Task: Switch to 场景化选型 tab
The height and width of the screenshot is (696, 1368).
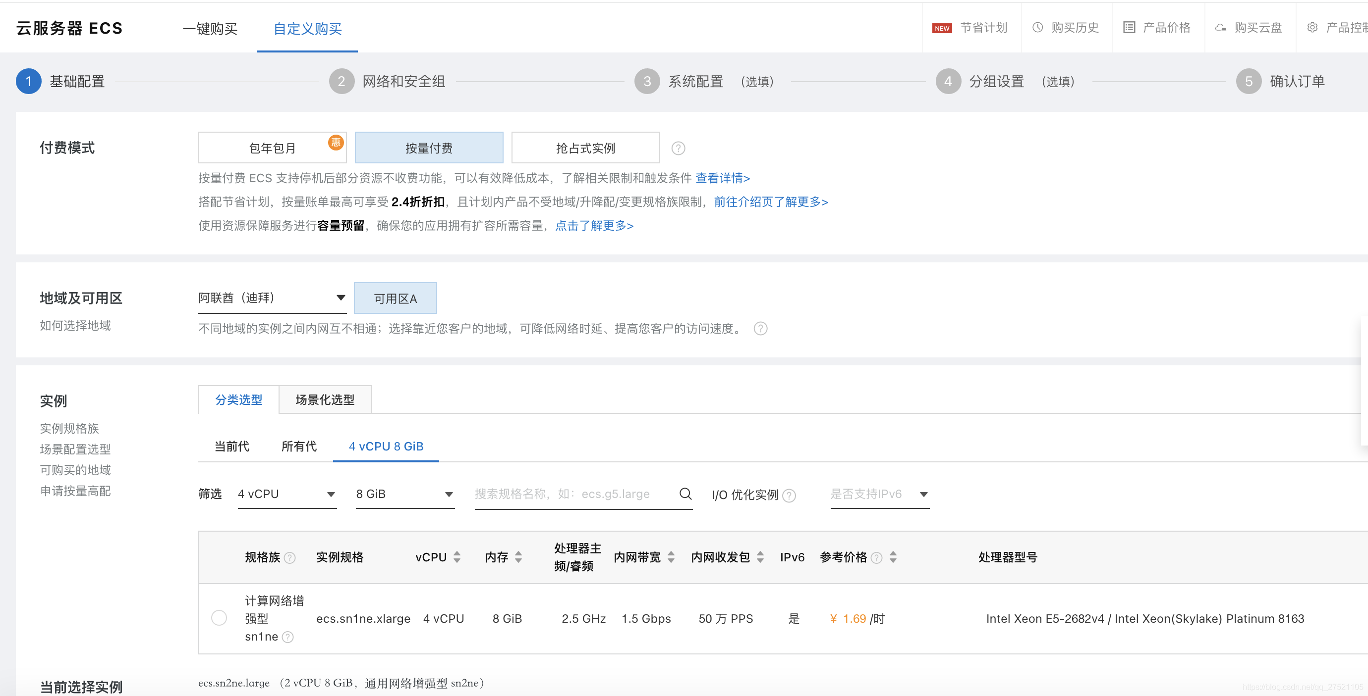Action: point(325,399)
